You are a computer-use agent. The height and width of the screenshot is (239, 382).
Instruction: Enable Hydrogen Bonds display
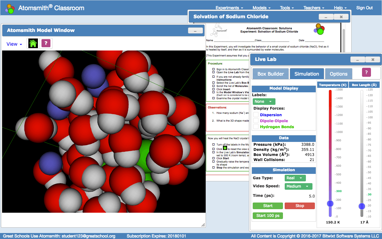pyautogui.click(x=256, y=127)
